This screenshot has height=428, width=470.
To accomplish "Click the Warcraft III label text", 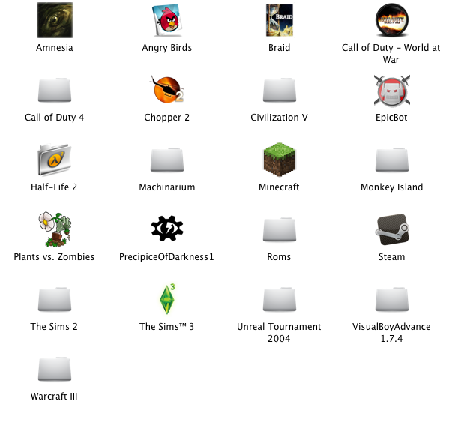I will coord(54,397).
